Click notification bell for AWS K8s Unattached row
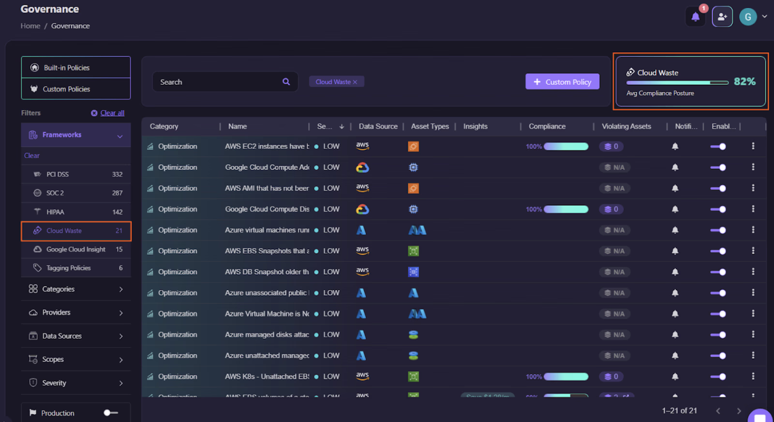The width and height of the screenshot is (774, 422). coord(675,377)
